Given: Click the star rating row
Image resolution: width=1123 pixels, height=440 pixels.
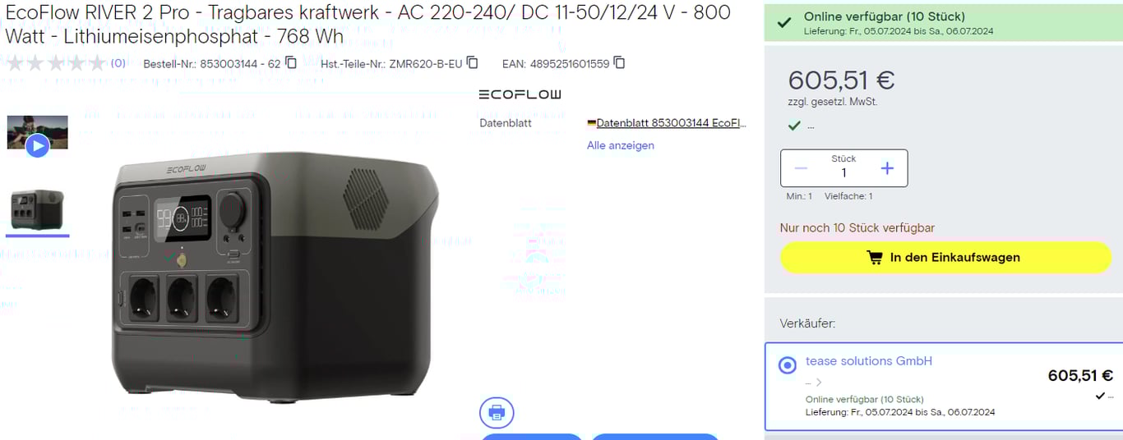Looking at the screenshot, I should 56,63.
